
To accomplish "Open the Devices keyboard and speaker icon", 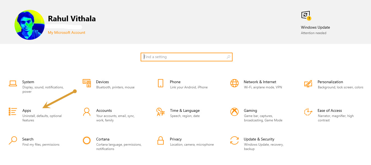I will [87, 83].
